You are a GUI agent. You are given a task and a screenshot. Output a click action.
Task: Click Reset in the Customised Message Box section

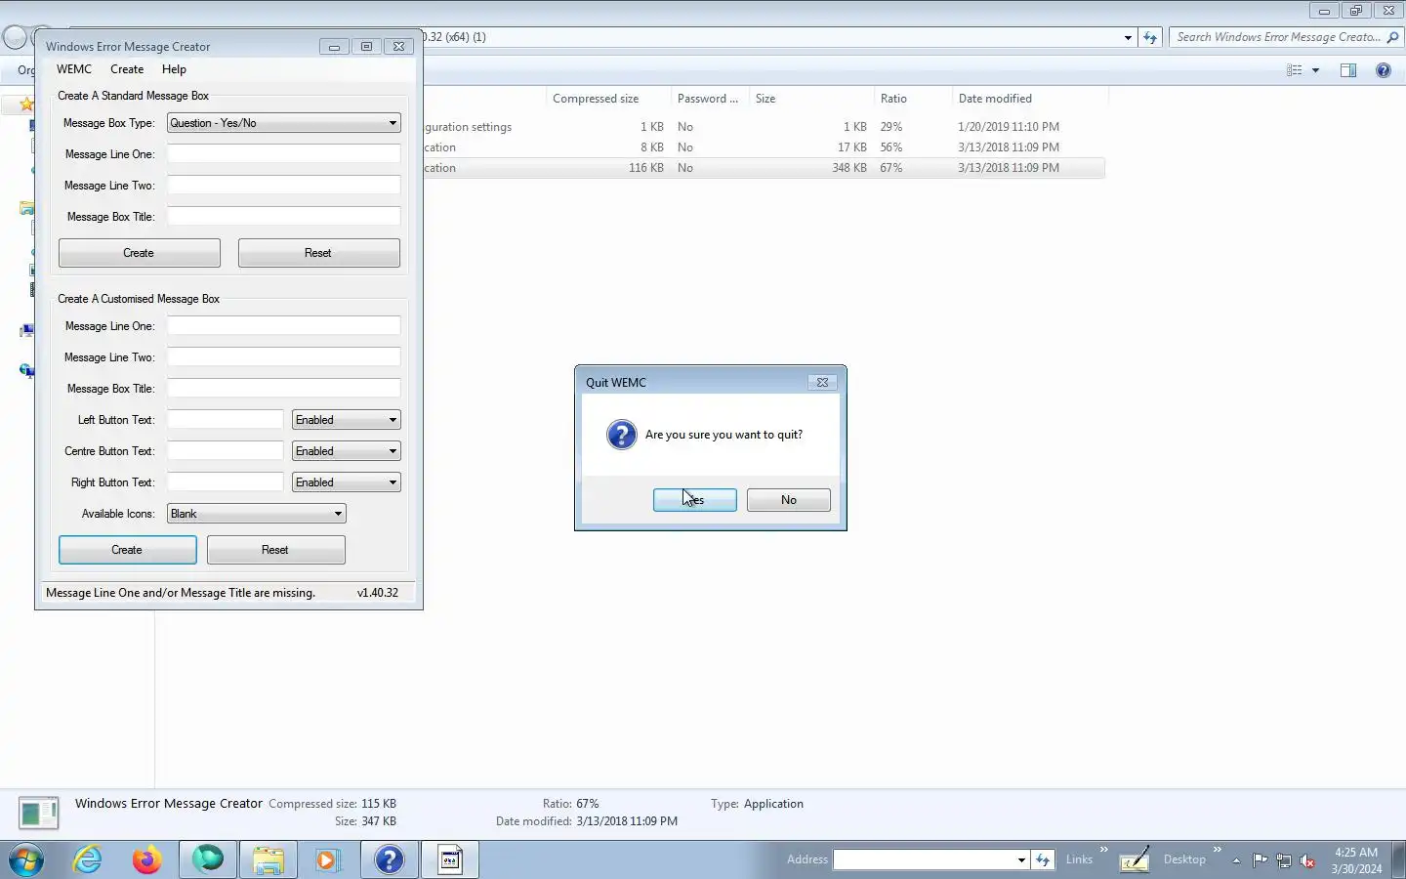click(275, 550)
